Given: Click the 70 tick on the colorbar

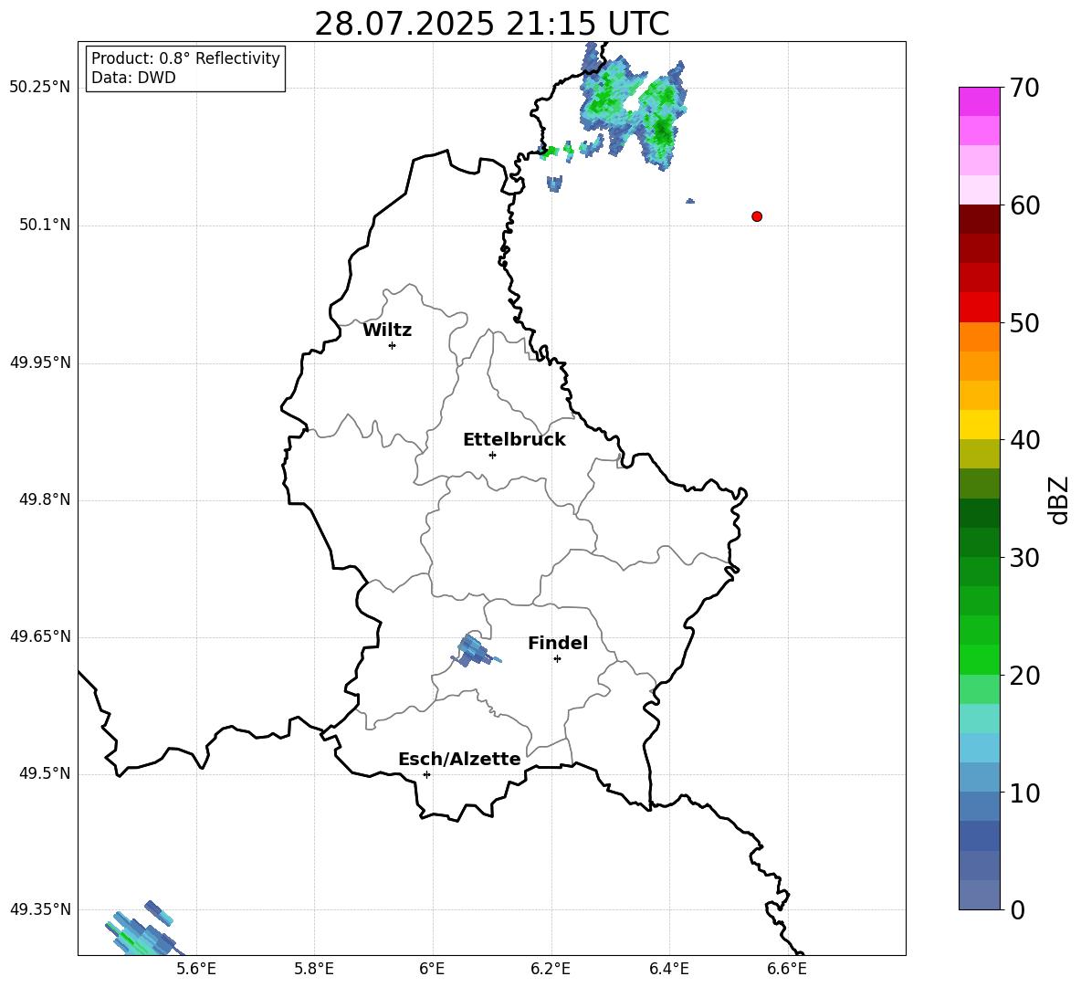Looking at the screenshot, I should (1024, 89).
